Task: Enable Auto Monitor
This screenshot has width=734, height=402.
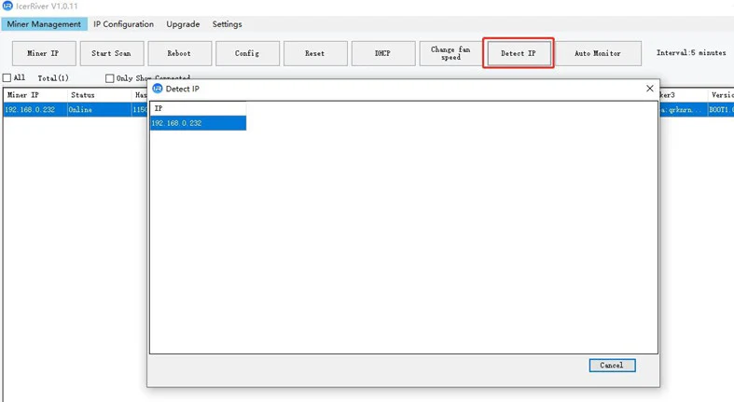Action: pyautogui.click(x=598, y=53)
